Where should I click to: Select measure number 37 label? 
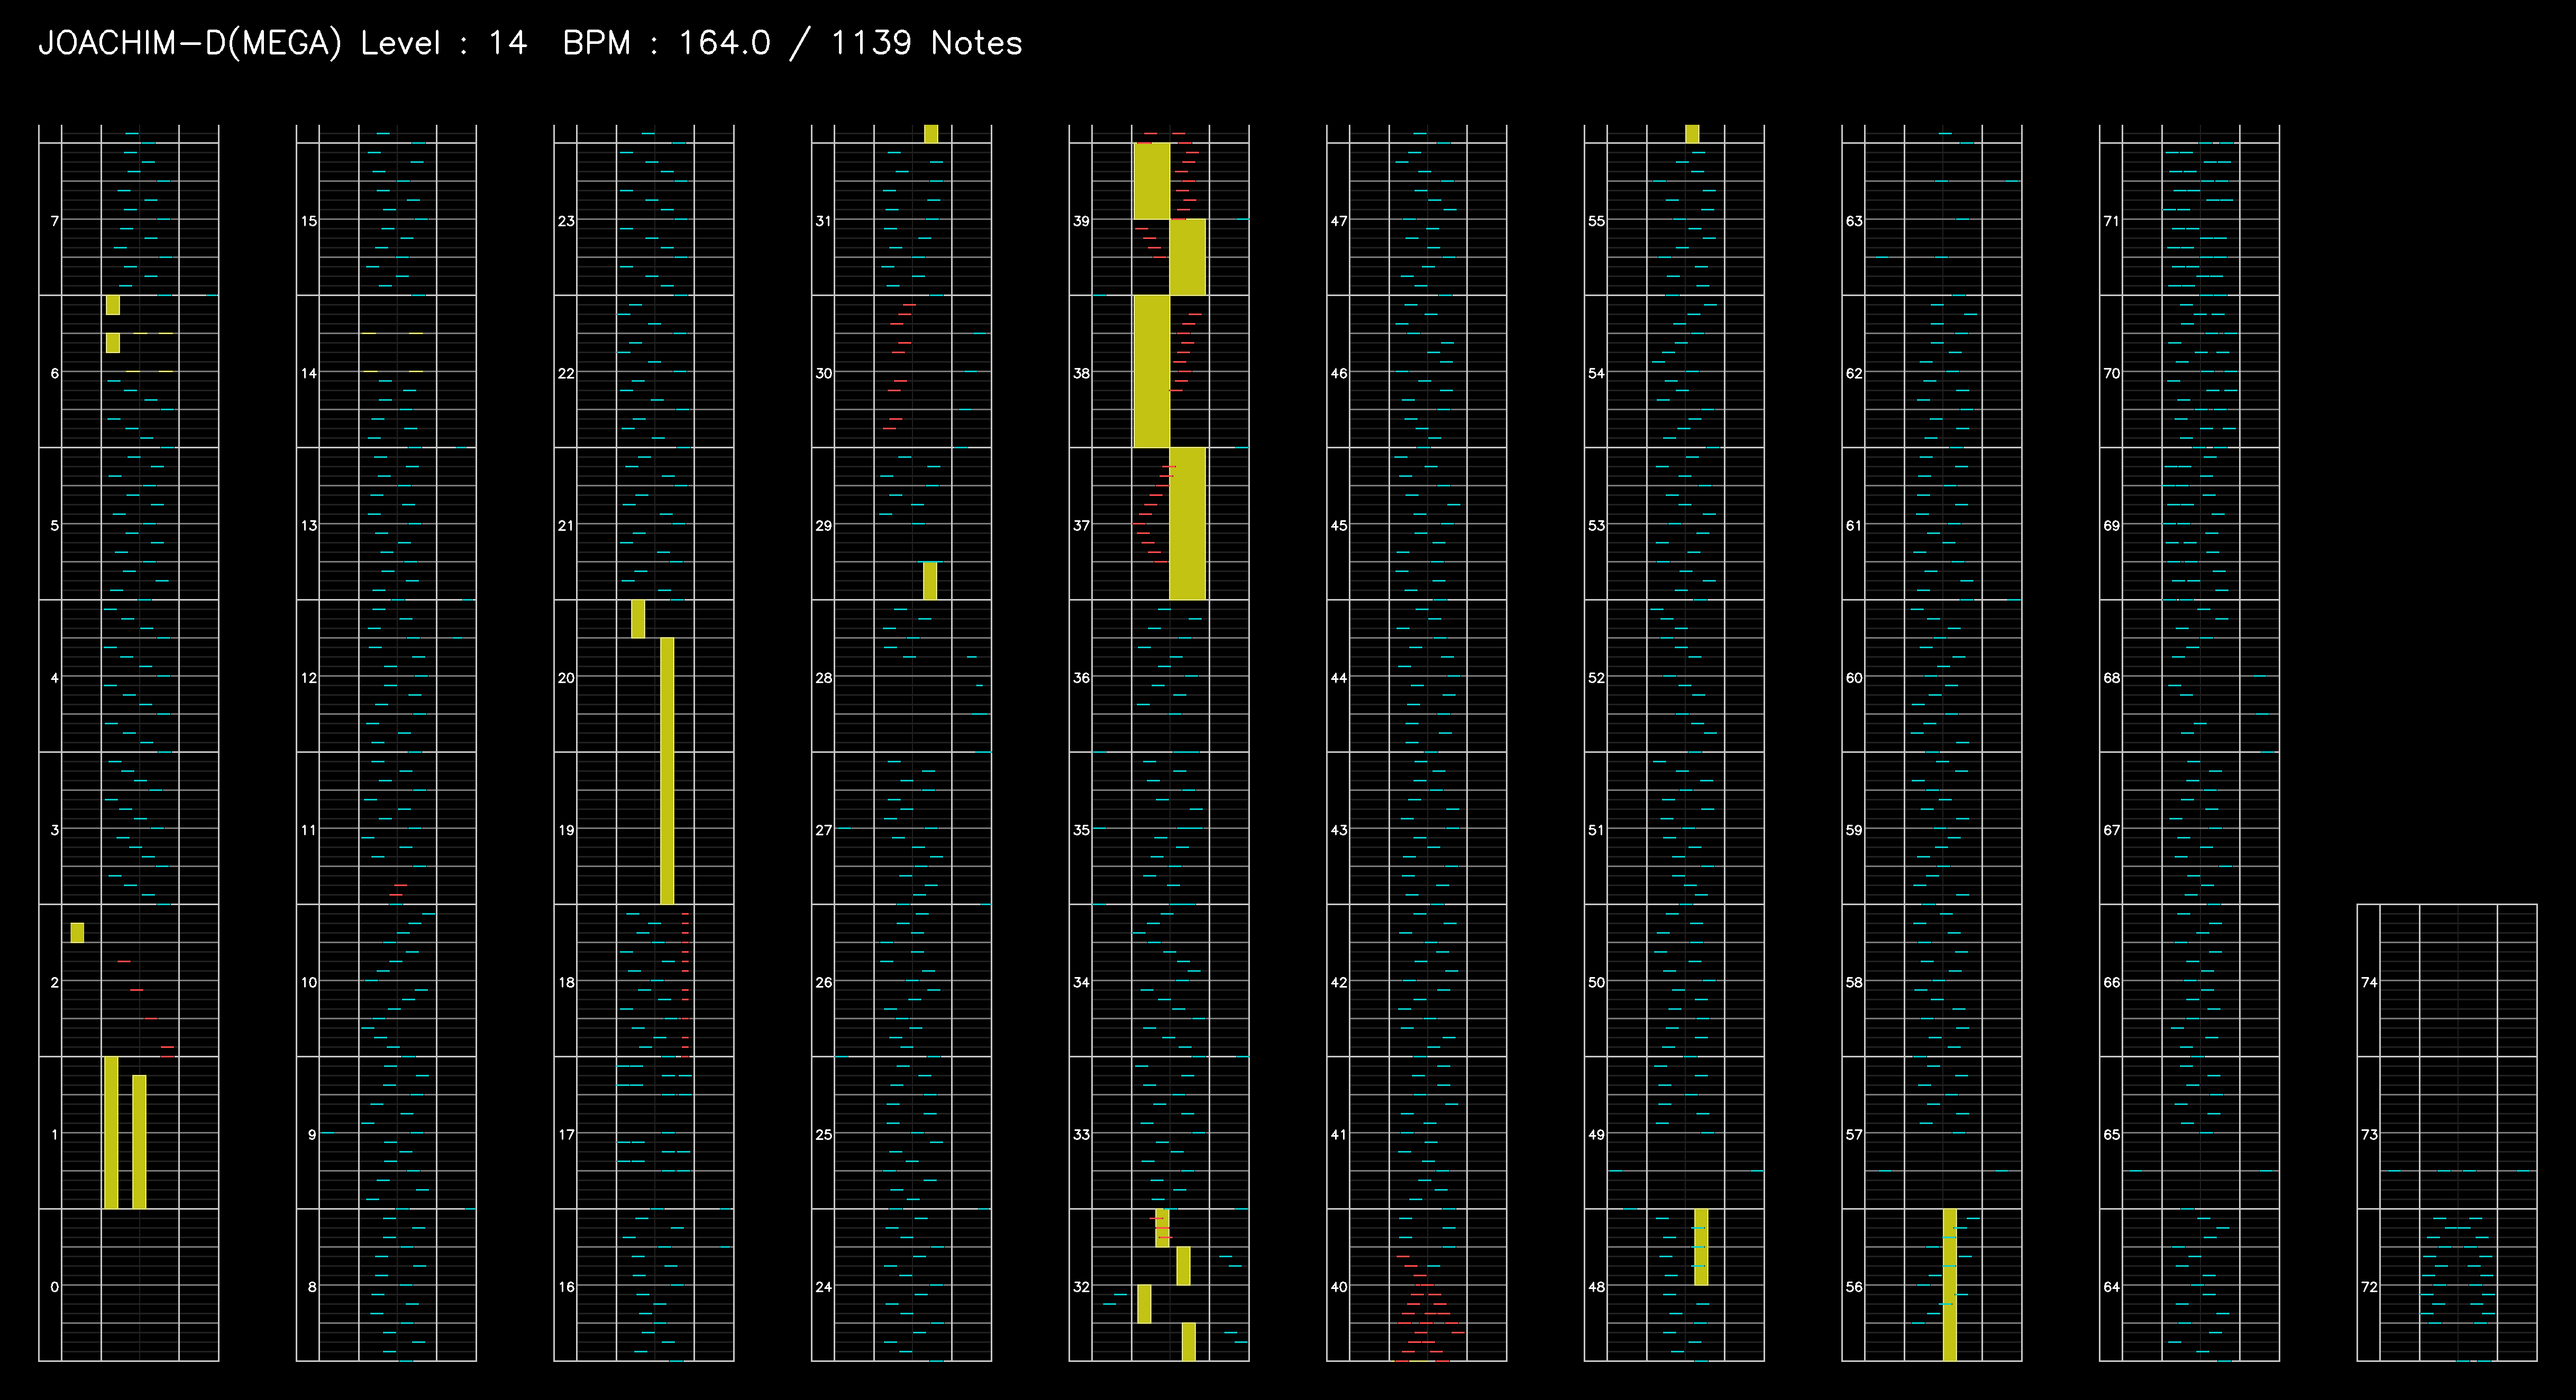click(1081, 524)
